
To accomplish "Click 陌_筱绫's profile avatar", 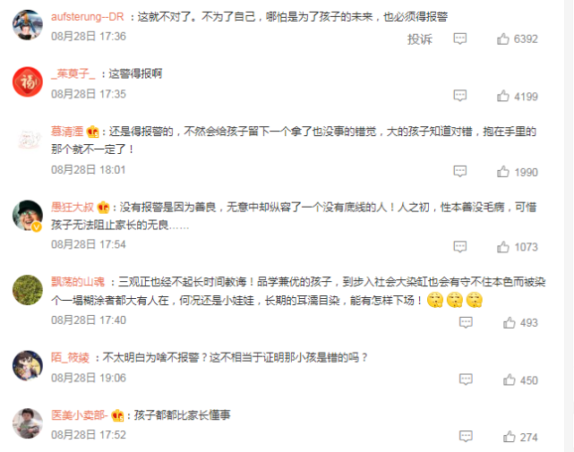I will tap(28, 365).
